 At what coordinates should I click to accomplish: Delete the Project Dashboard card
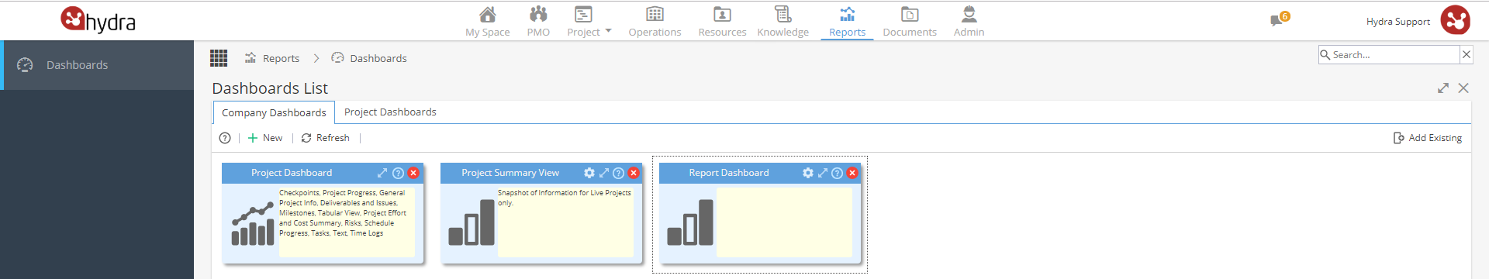coord(413,173)
